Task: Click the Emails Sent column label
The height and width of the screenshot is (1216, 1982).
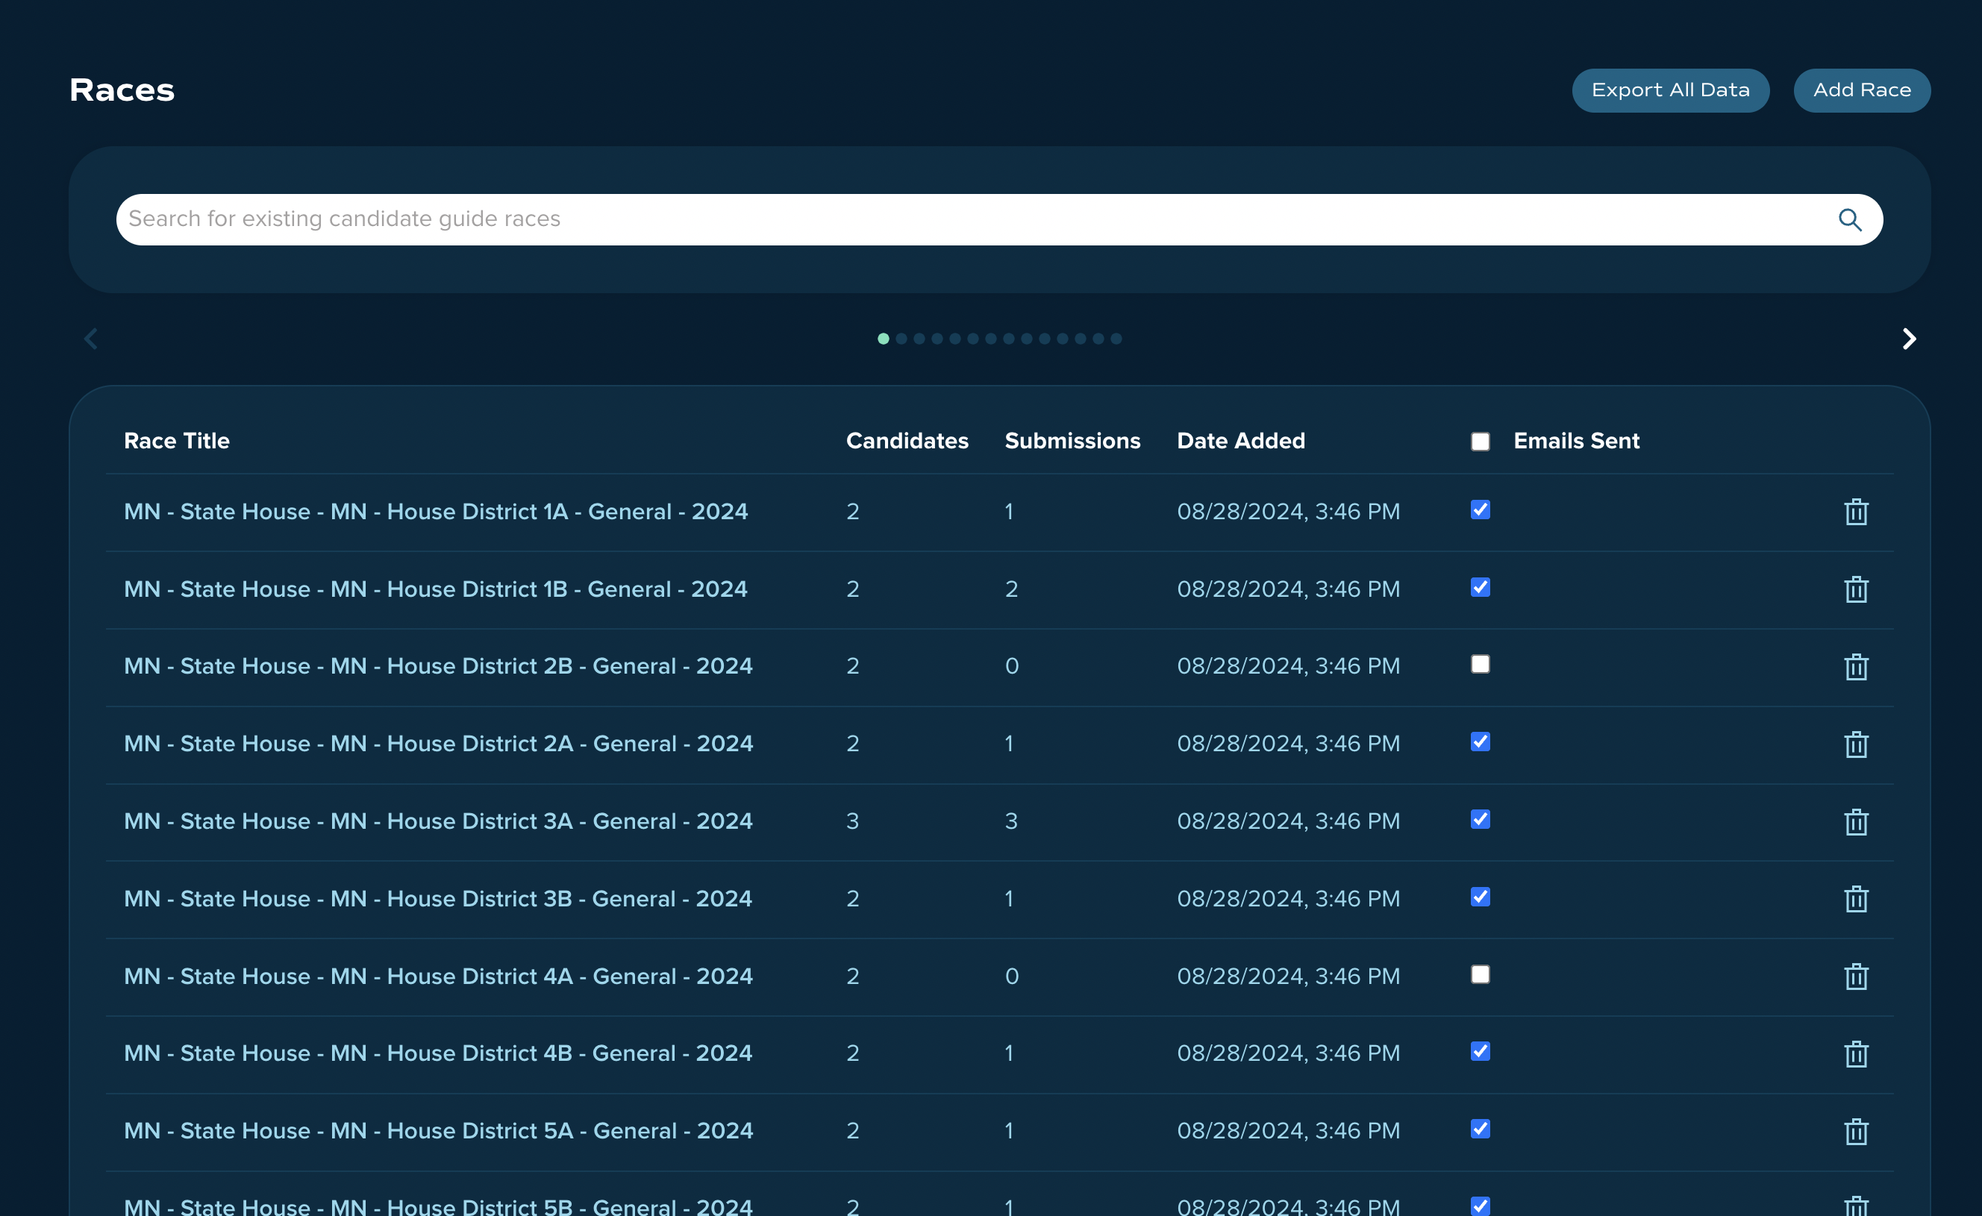Action: coord(1576,441)
